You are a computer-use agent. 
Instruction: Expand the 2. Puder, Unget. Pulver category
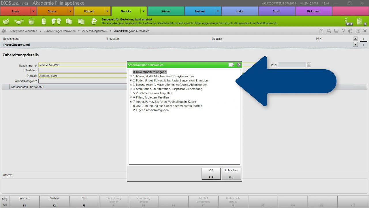pyautogui.click(x=131, y=81)
